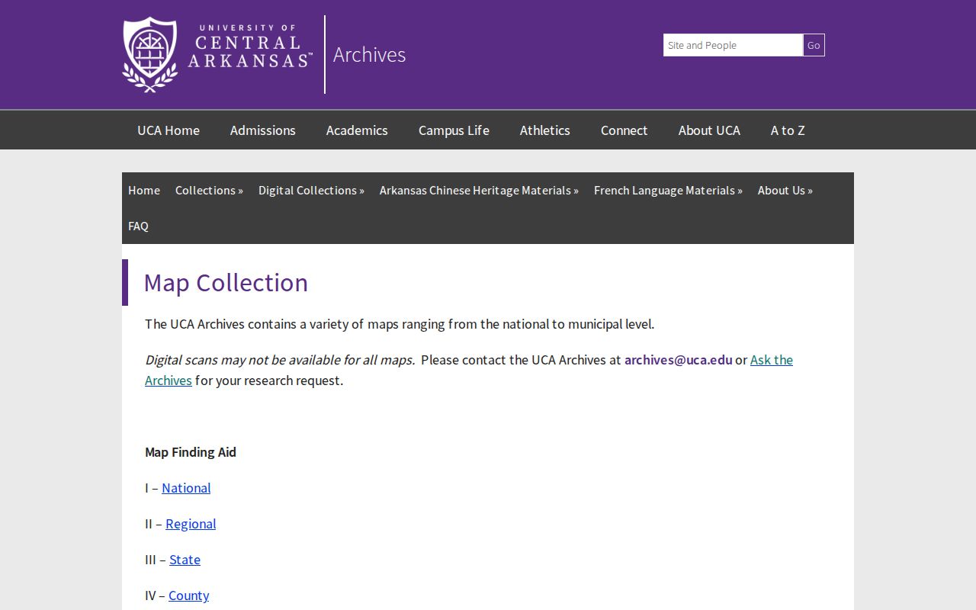
Task: Open the County maps finding aid
Action: [x=188, y=596]
